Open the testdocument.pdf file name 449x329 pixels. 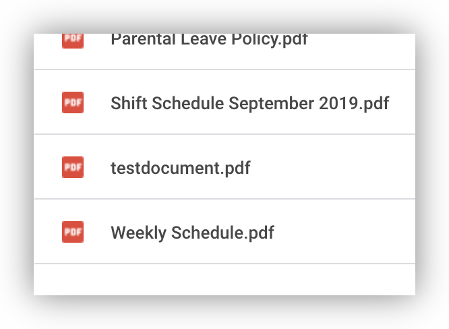tap(181, 168)
